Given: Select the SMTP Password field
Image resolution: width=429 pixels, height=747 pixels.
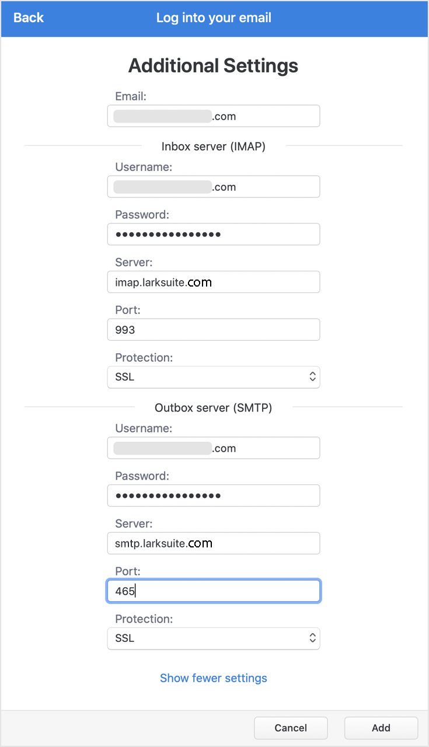Looking at the screenshot, I should point(214,496).
